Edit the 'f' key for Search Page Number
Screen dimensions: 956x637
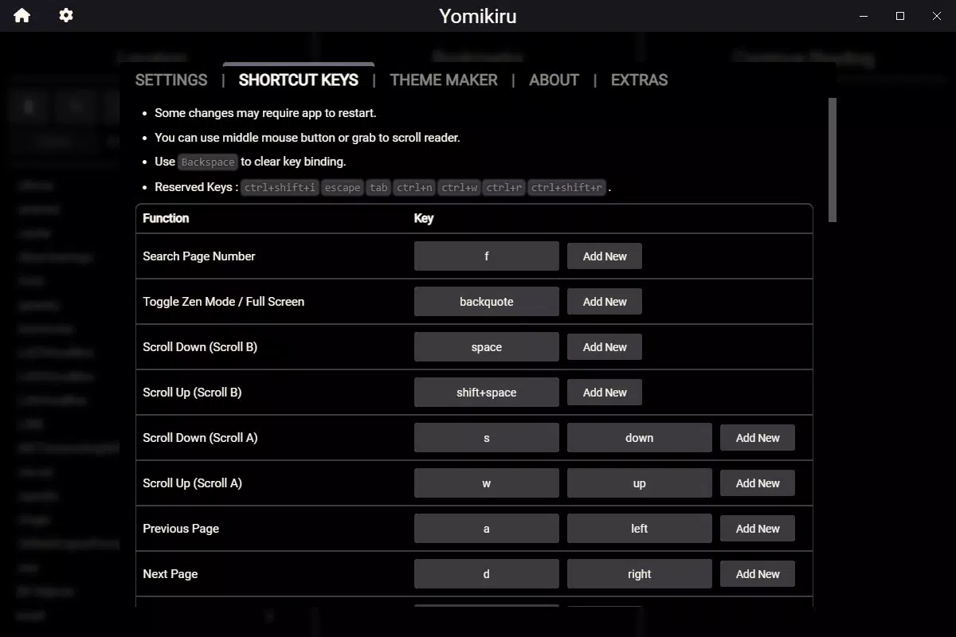pos(487,256)
